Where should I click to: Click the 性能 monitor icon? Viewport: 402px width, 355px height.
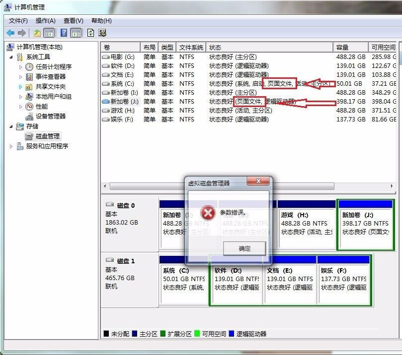(29, 107)
